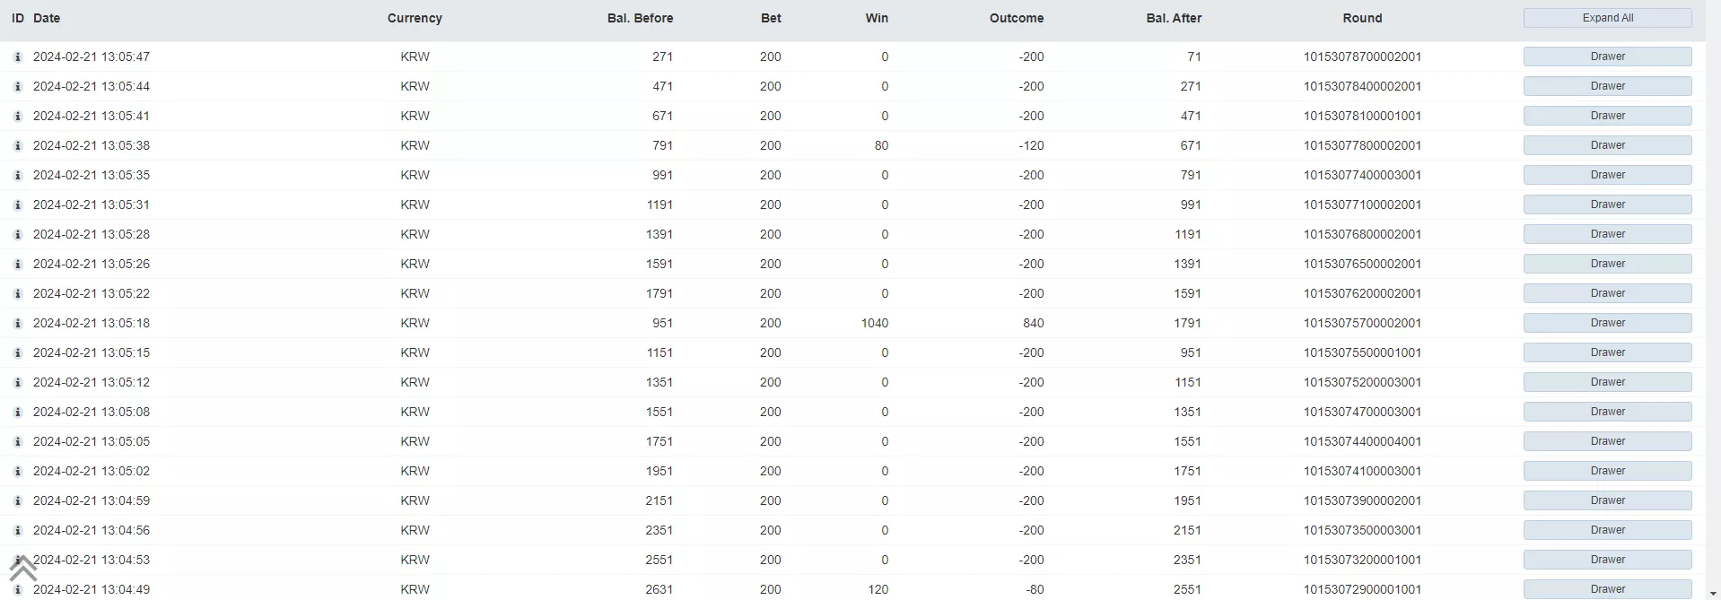
Task: Click info icon for 13:05:28 row
Action: (x=17, y=234)
